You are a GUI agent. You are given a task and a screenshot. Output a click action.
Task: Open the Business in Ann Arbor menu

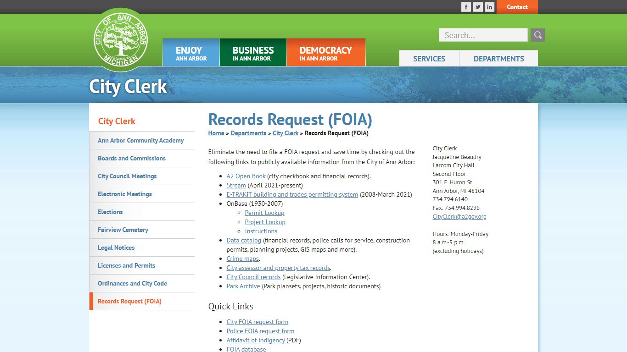(x=253, y=52)
